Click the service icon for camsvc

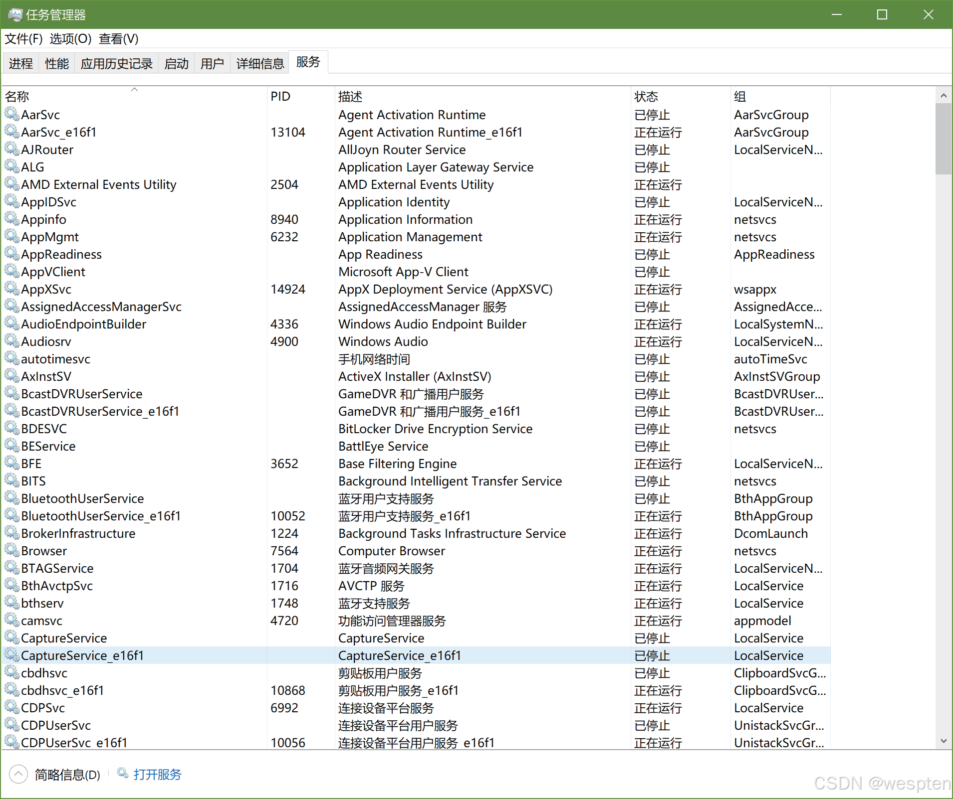point(12,620)
